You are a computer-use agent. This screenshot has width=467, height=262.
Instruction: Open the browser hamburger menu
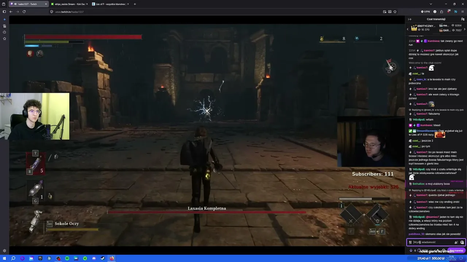coord(463,12)
